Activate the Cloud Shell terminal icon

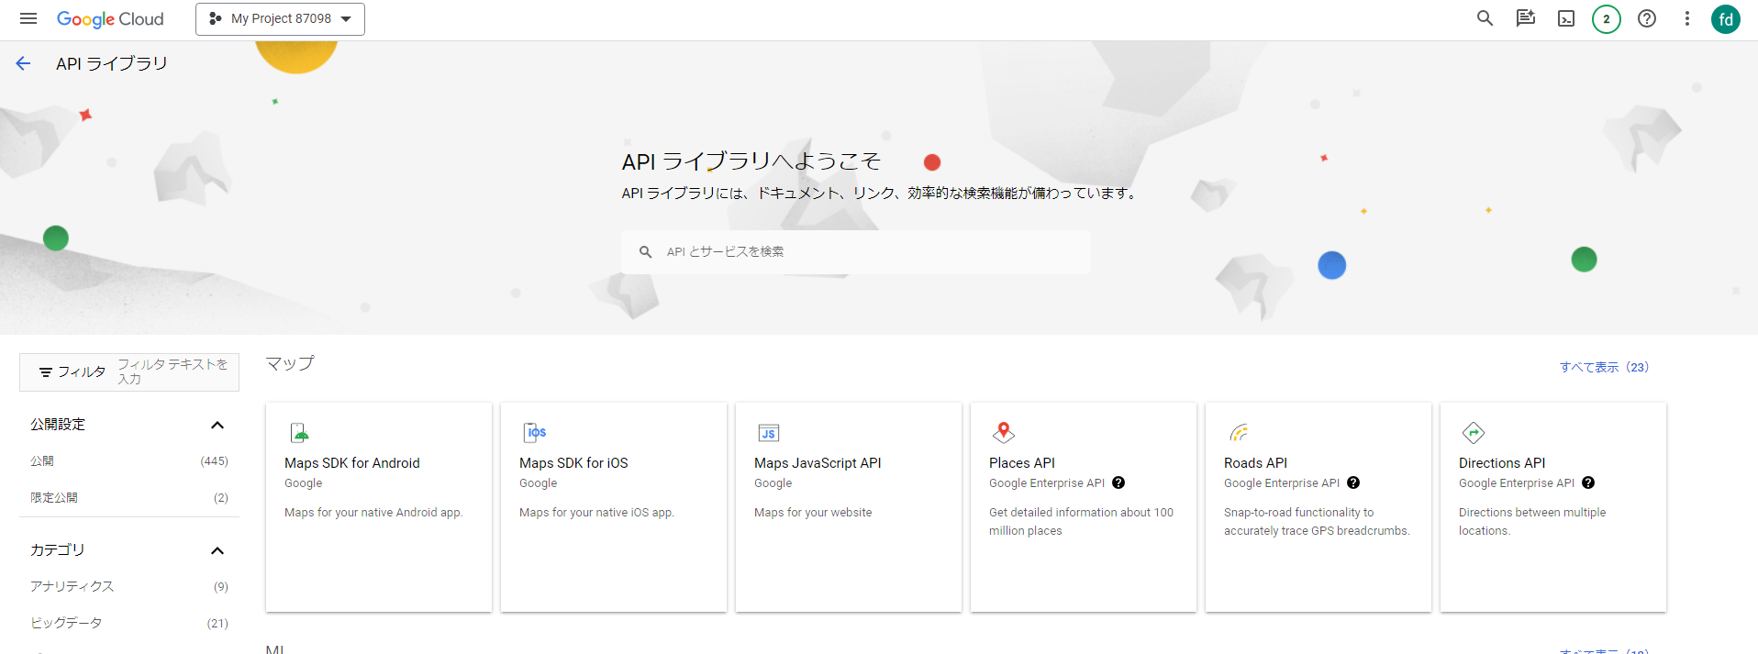pyautogui.click(x=1566, y=18)
